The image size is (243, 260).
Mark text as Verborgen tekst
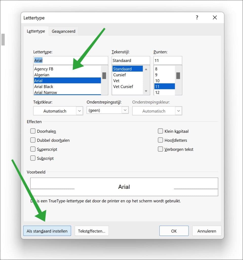click(x=160, y=149)
